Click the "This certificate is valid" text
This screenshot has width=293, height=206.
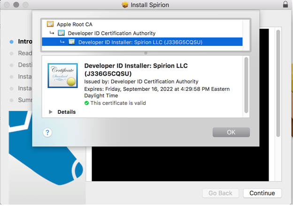(x=118, y=103)
